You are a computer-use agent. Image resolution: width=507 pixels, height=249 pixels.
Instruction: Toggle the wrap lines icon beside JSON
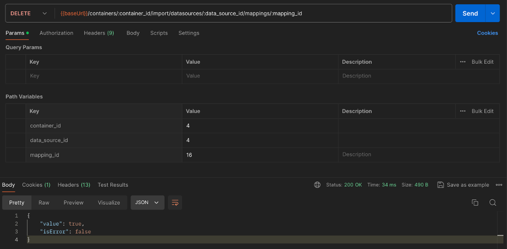click(175, 202)
